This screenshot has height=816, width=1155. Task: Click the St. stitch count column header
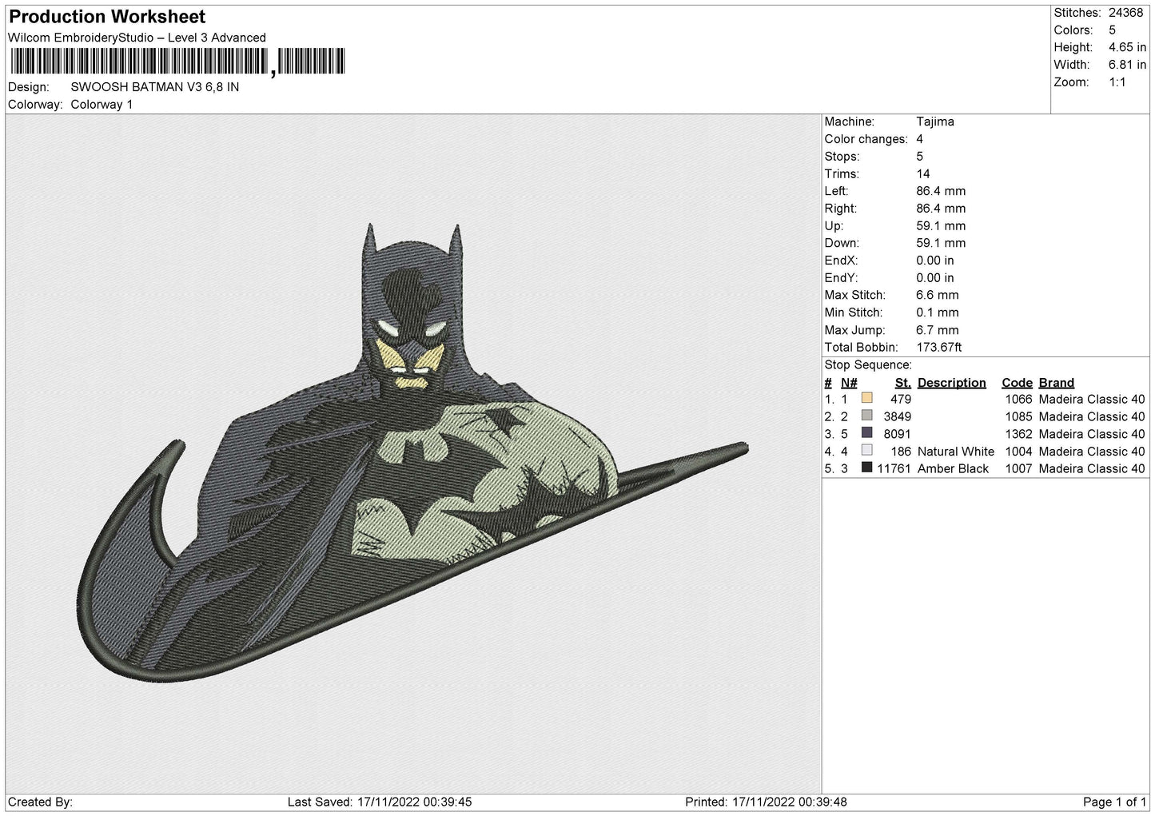[x=902, y=383]
